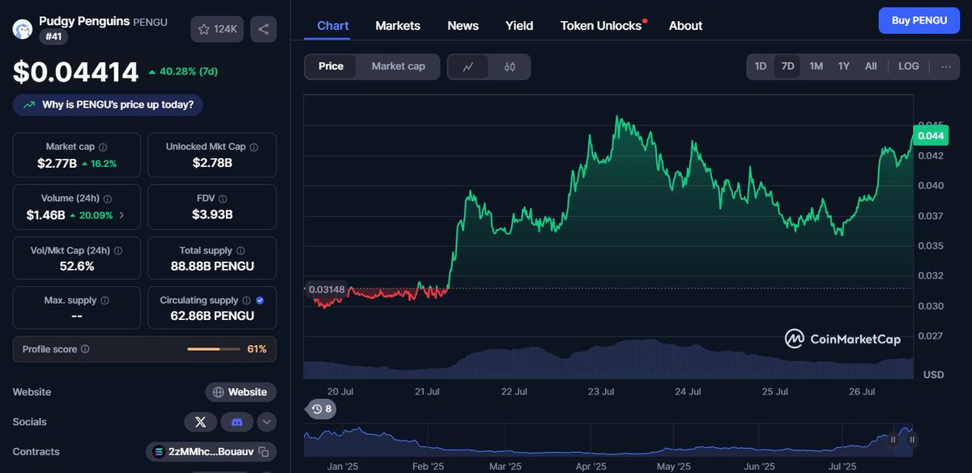Open the Website link button
Viewport: 972px width, 473px height.
tap(241, 392)
